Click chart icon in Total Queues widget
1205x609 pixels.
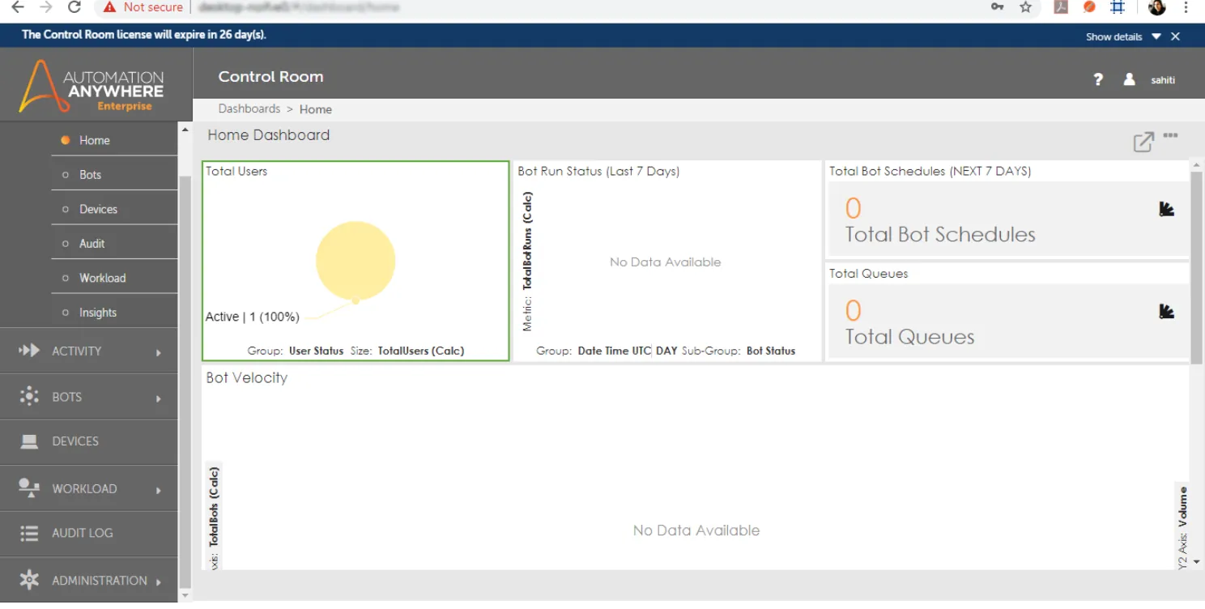[x=1166, y=311]
